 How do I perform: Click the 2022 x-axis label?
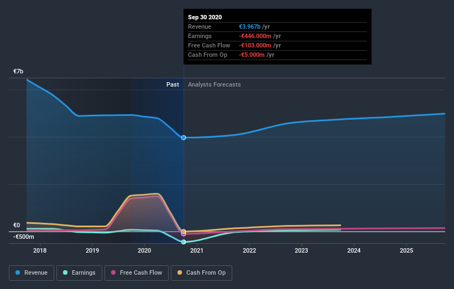(x=249, y=250)
